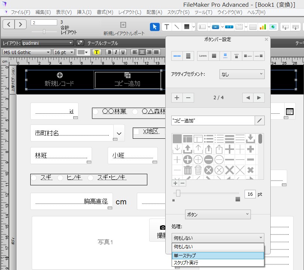The height and width of the screenshot is (270, 304).
Task: Toggle Bold formatting
Action: click(109, 52)
